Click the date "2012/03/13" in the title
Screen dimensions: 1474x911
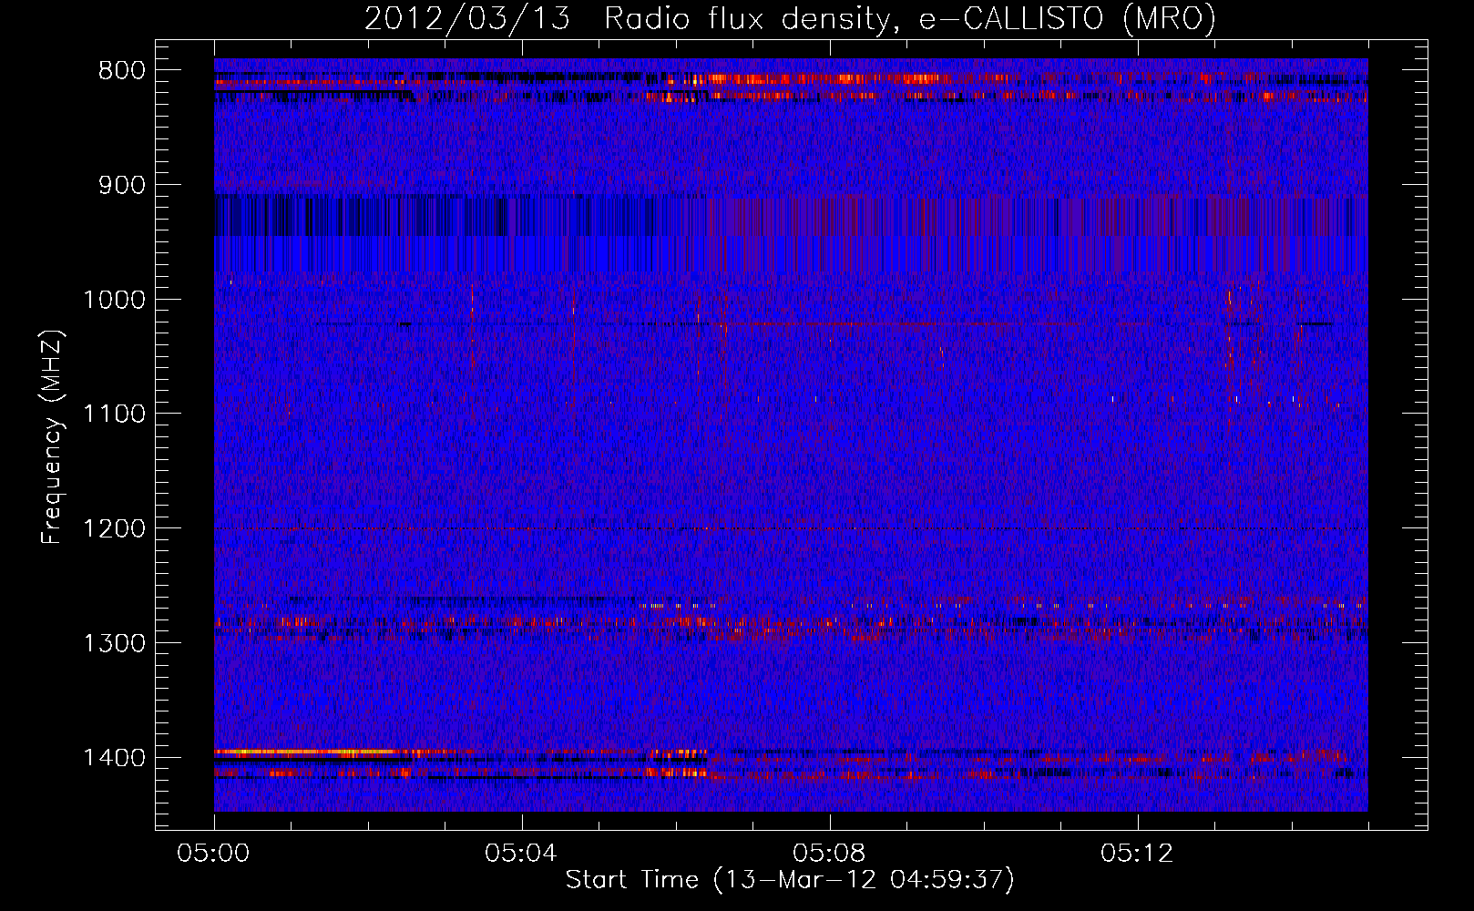click(x=467, y=18)
